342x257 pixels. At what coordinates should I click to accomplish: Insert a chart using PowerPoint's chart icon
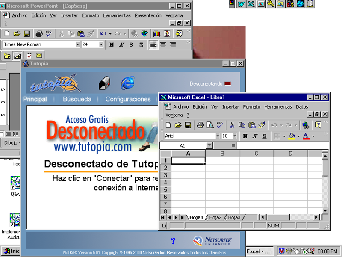pos(156,34)
